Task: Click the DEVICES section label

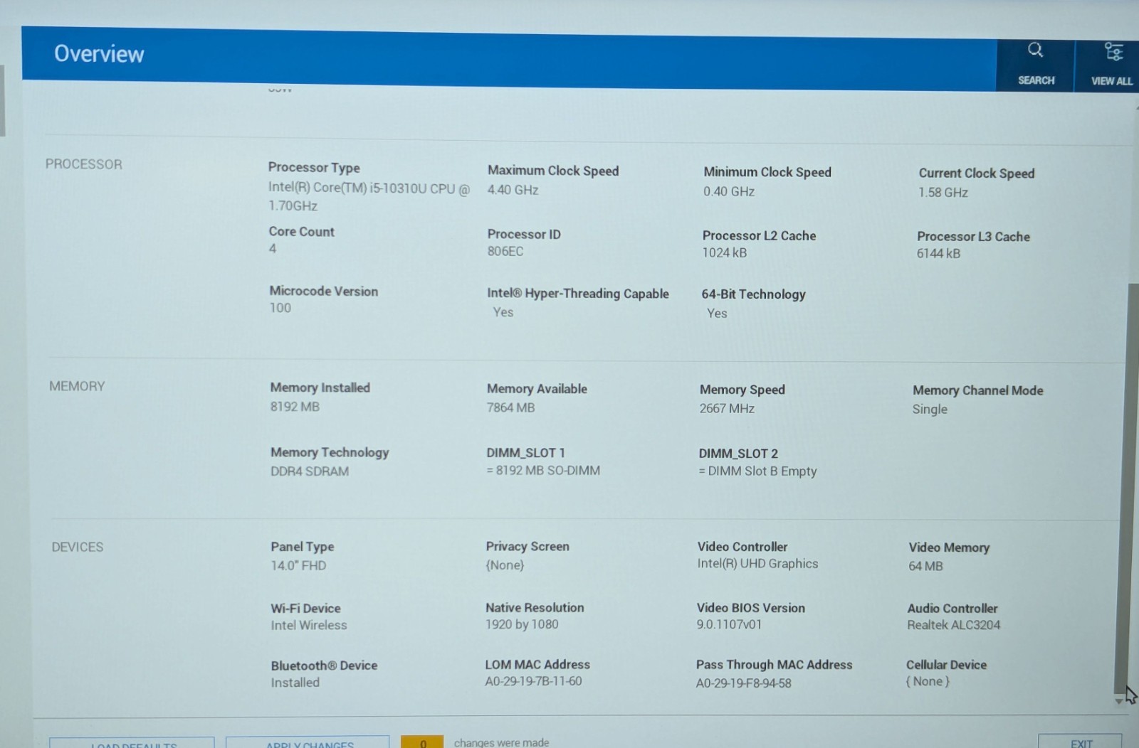Action: pos(78,547)
